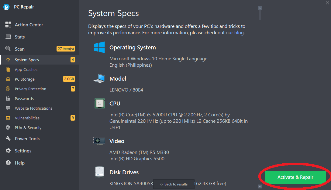Click the vertical scrollbar thumb

[260, 15]
